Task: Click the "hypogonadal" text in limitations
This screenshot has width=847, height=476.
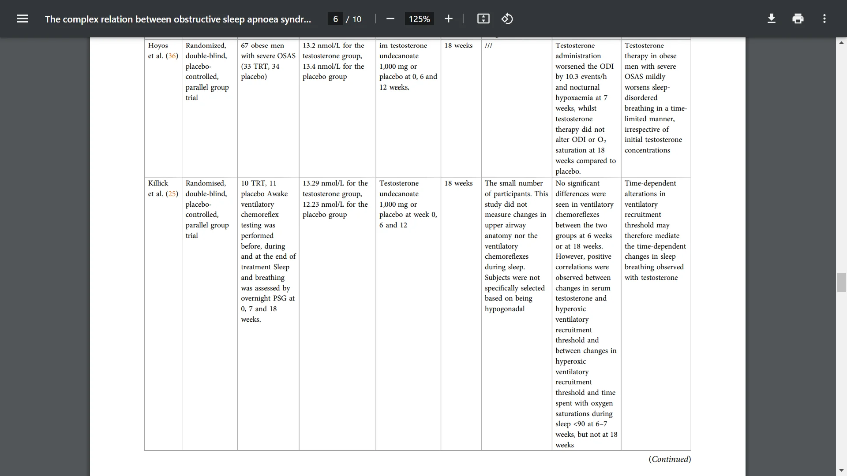Action: coord(505,309)
